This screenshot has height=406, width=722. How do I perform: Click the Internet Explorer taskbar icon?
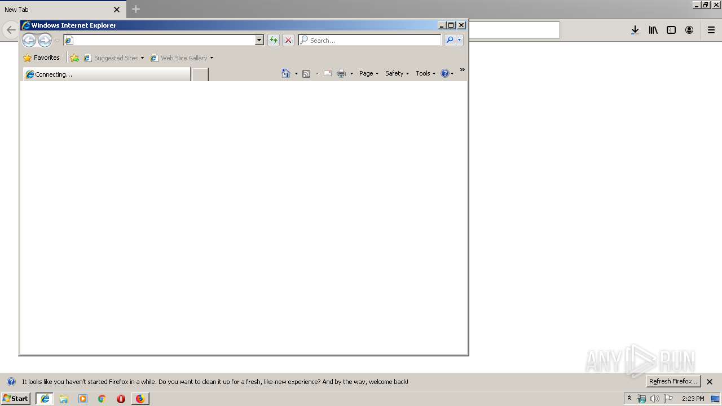coord(45,399)
